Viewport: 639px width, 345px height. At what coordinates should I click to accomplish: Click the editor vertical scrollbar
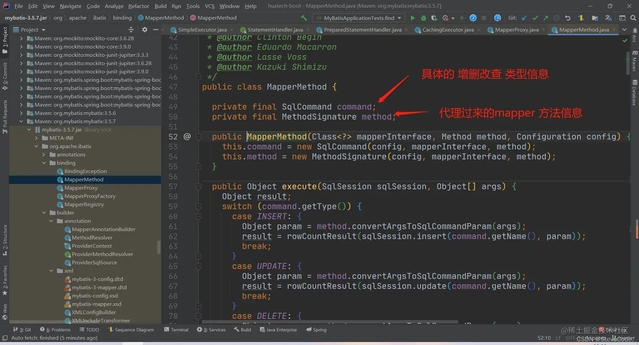click(x=627, y=62)
